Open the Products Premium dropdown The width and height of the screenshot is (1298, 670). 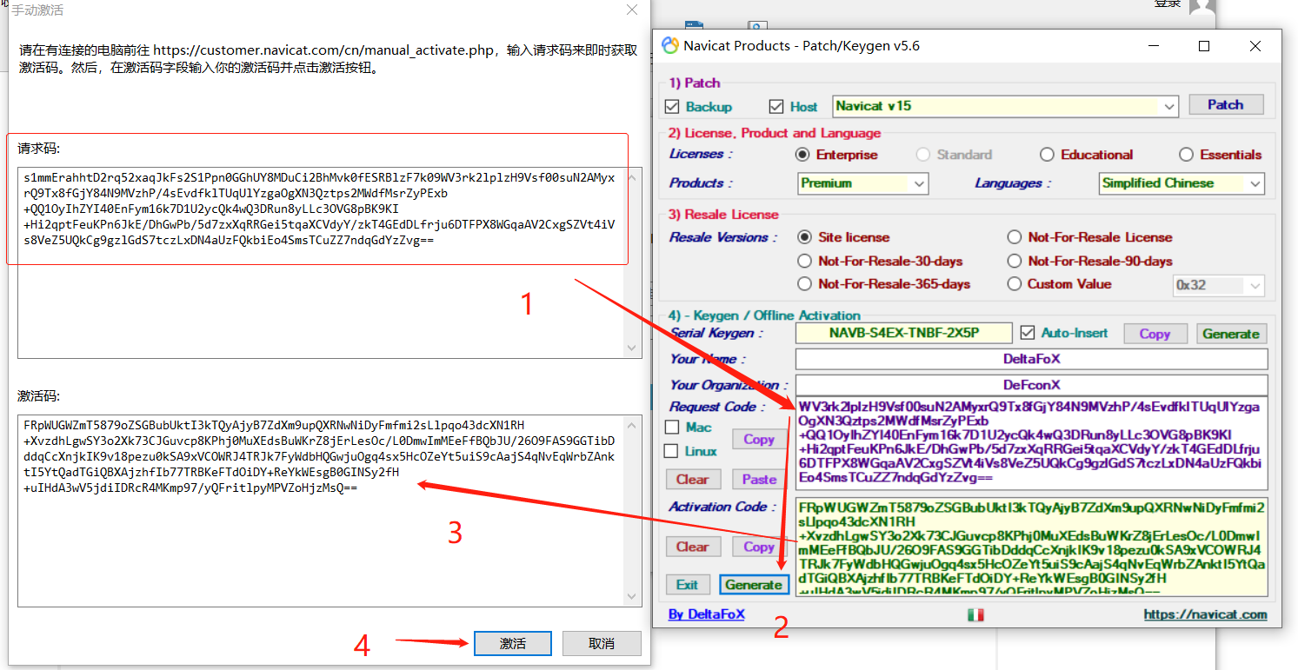point(920,184)
